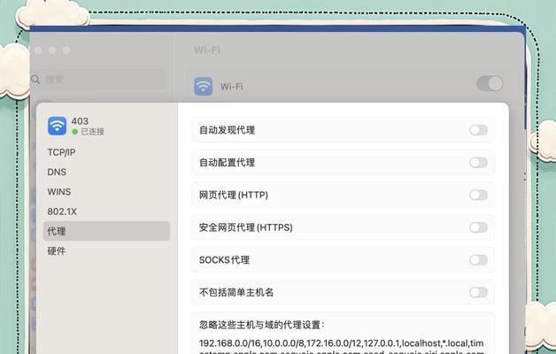The width and height of the screenshot is (556, 354).
Task: Click the search magnifier icon in background sidebar
Action: pos(35,80)
